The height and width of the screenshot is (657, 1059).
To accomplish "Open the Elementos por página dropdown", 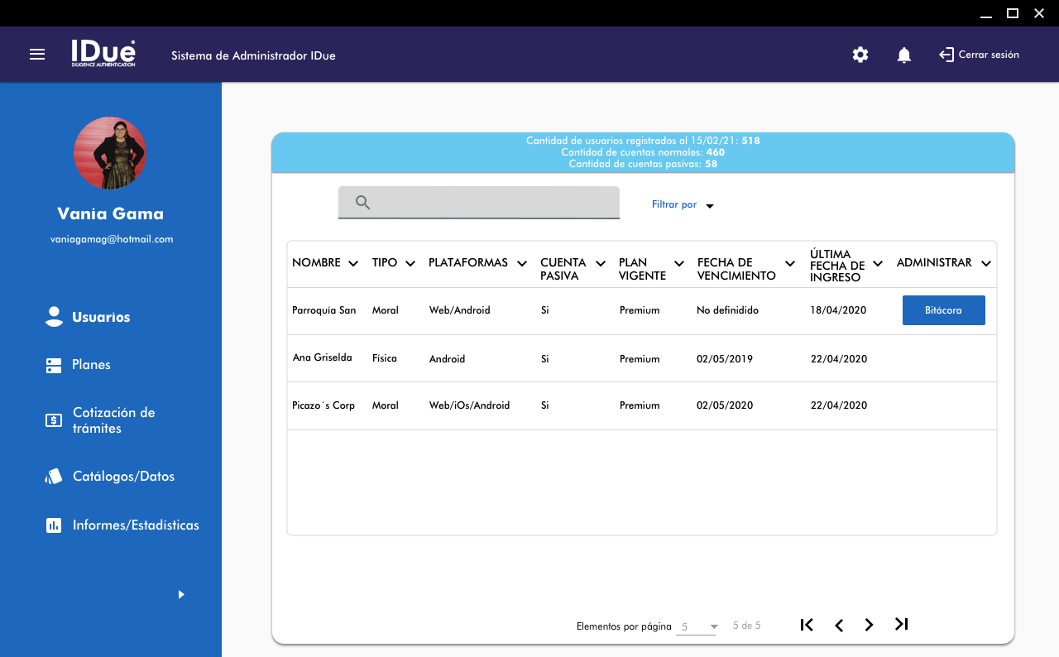I will pyautogui.click(x=697, y=627).
